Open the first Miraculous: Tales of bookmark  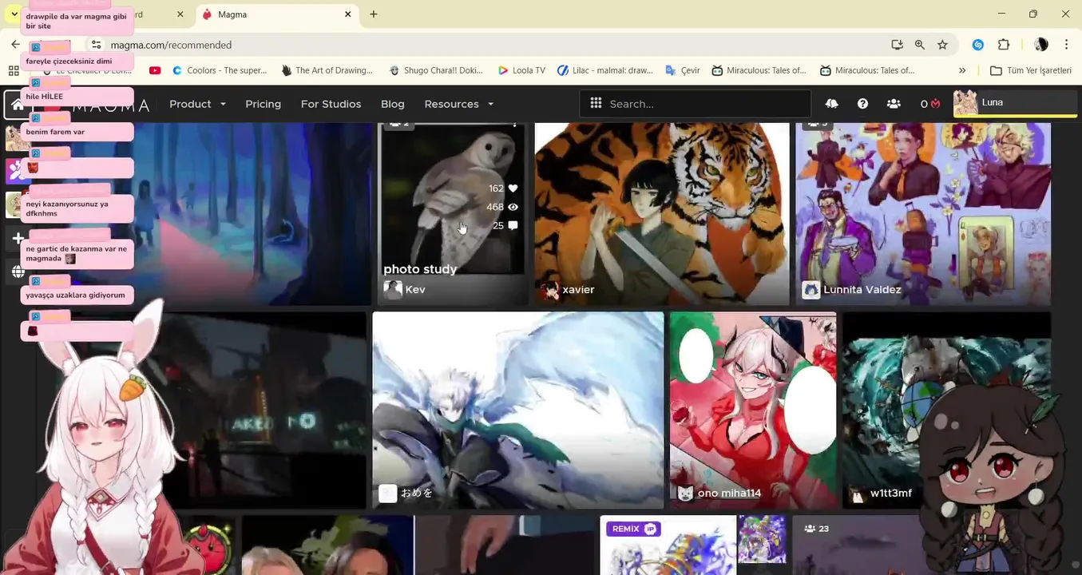click(x=759, y=70)
